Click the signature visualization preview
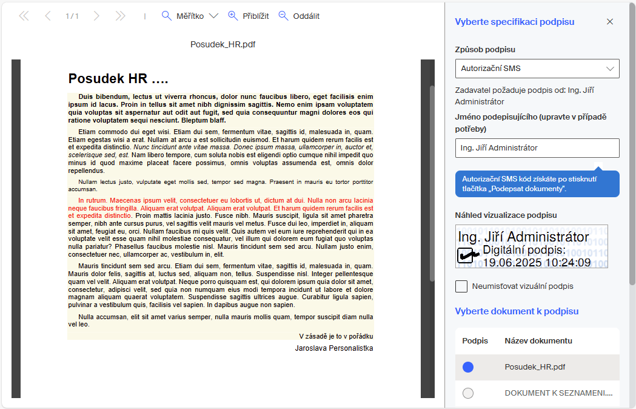The image size is (636, 409). click(531, 246)
